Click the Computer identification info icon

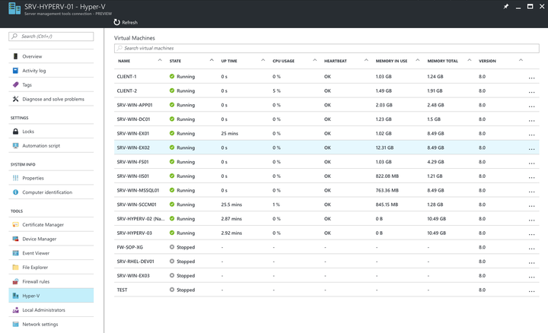pyautogui.click(x=15, y=192)
